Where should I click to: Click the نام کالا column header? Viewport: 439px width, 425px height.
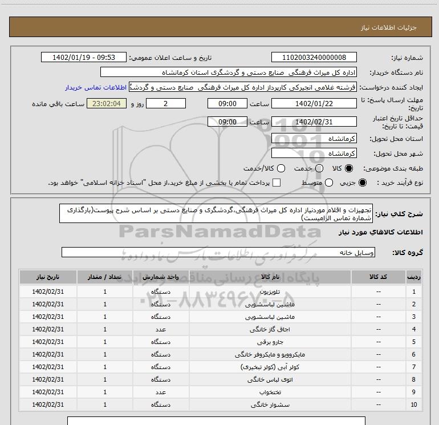point(270,277)
